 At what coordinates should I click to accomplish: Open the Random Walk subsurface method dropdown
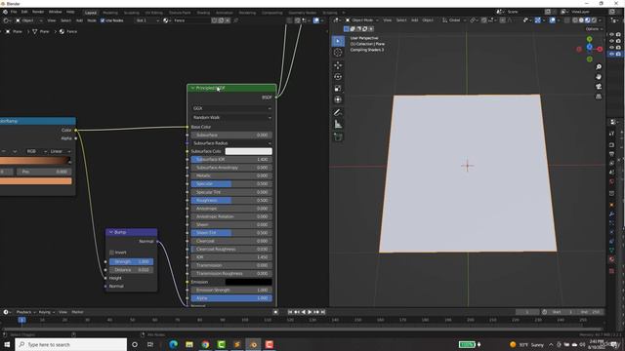[x=231, y=117]
